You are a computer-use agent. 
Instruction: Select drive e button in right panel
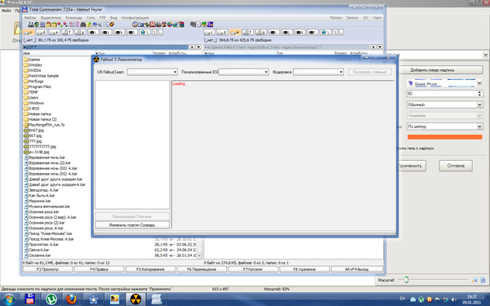pyautogui.click(x=235, y=32)
